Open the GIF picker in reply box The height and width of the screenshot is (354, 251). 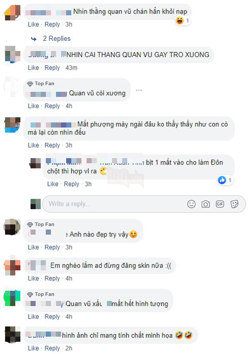coord(220,204)
